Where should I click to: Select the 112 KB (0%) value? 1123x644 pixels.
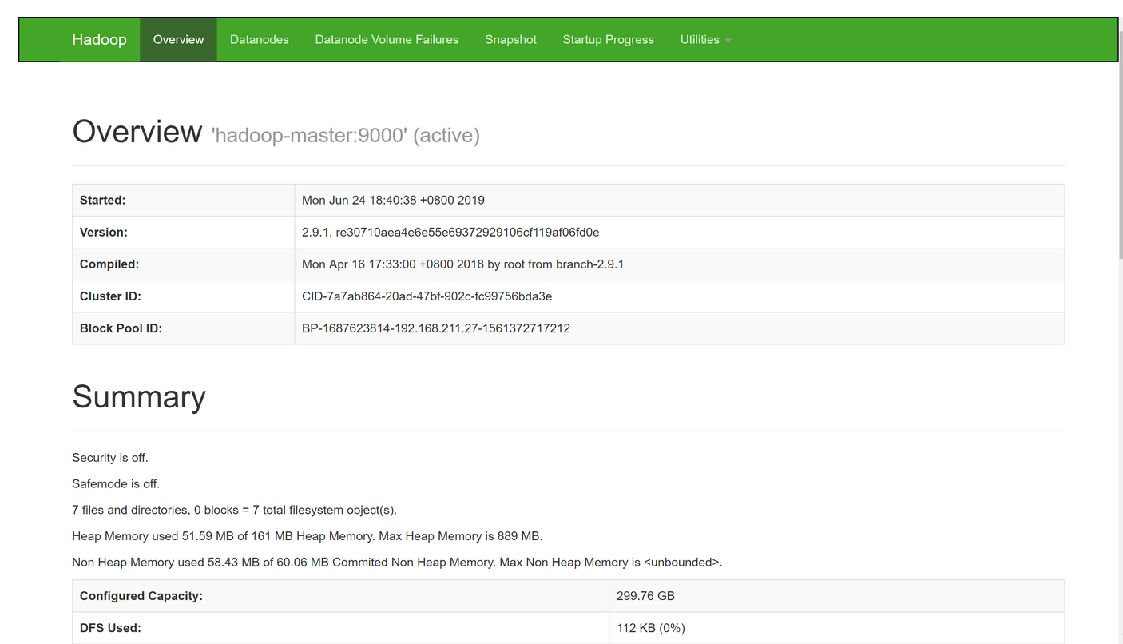click(x=651, y=628)
